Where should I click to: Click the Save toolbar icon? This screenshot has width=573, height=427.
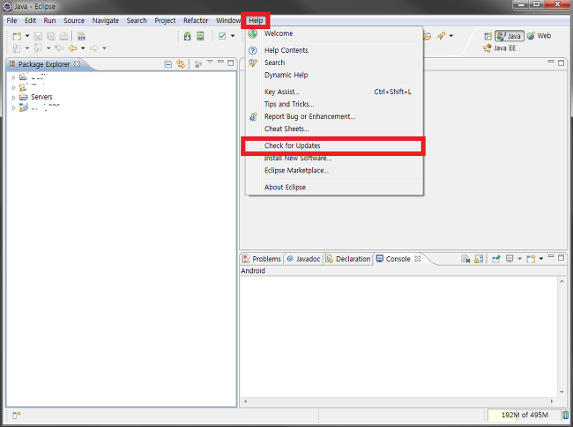click(x=38, y=36)
